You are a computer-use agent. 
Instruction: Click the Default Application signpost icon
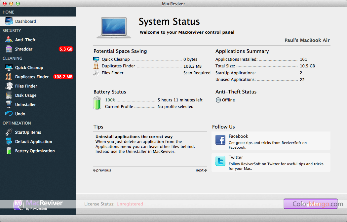tap(9, 141)
